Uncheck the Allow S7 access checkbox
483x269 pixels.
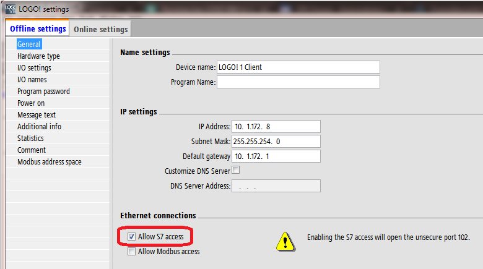pos(131,236)
